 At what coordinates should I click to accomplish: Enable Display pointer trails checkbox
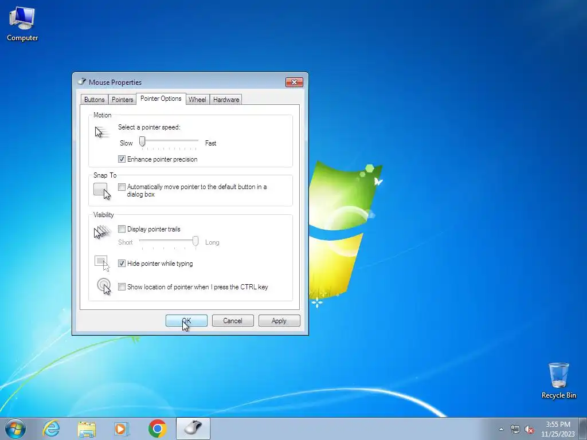click(122, 229)
